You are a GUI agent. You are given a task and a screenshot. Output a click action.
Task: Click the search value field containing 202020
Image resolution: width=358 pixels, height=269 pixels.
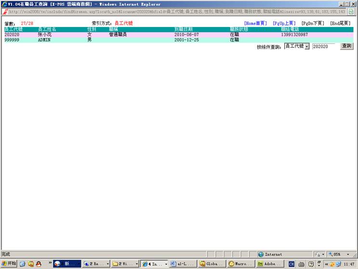(324, 46)
